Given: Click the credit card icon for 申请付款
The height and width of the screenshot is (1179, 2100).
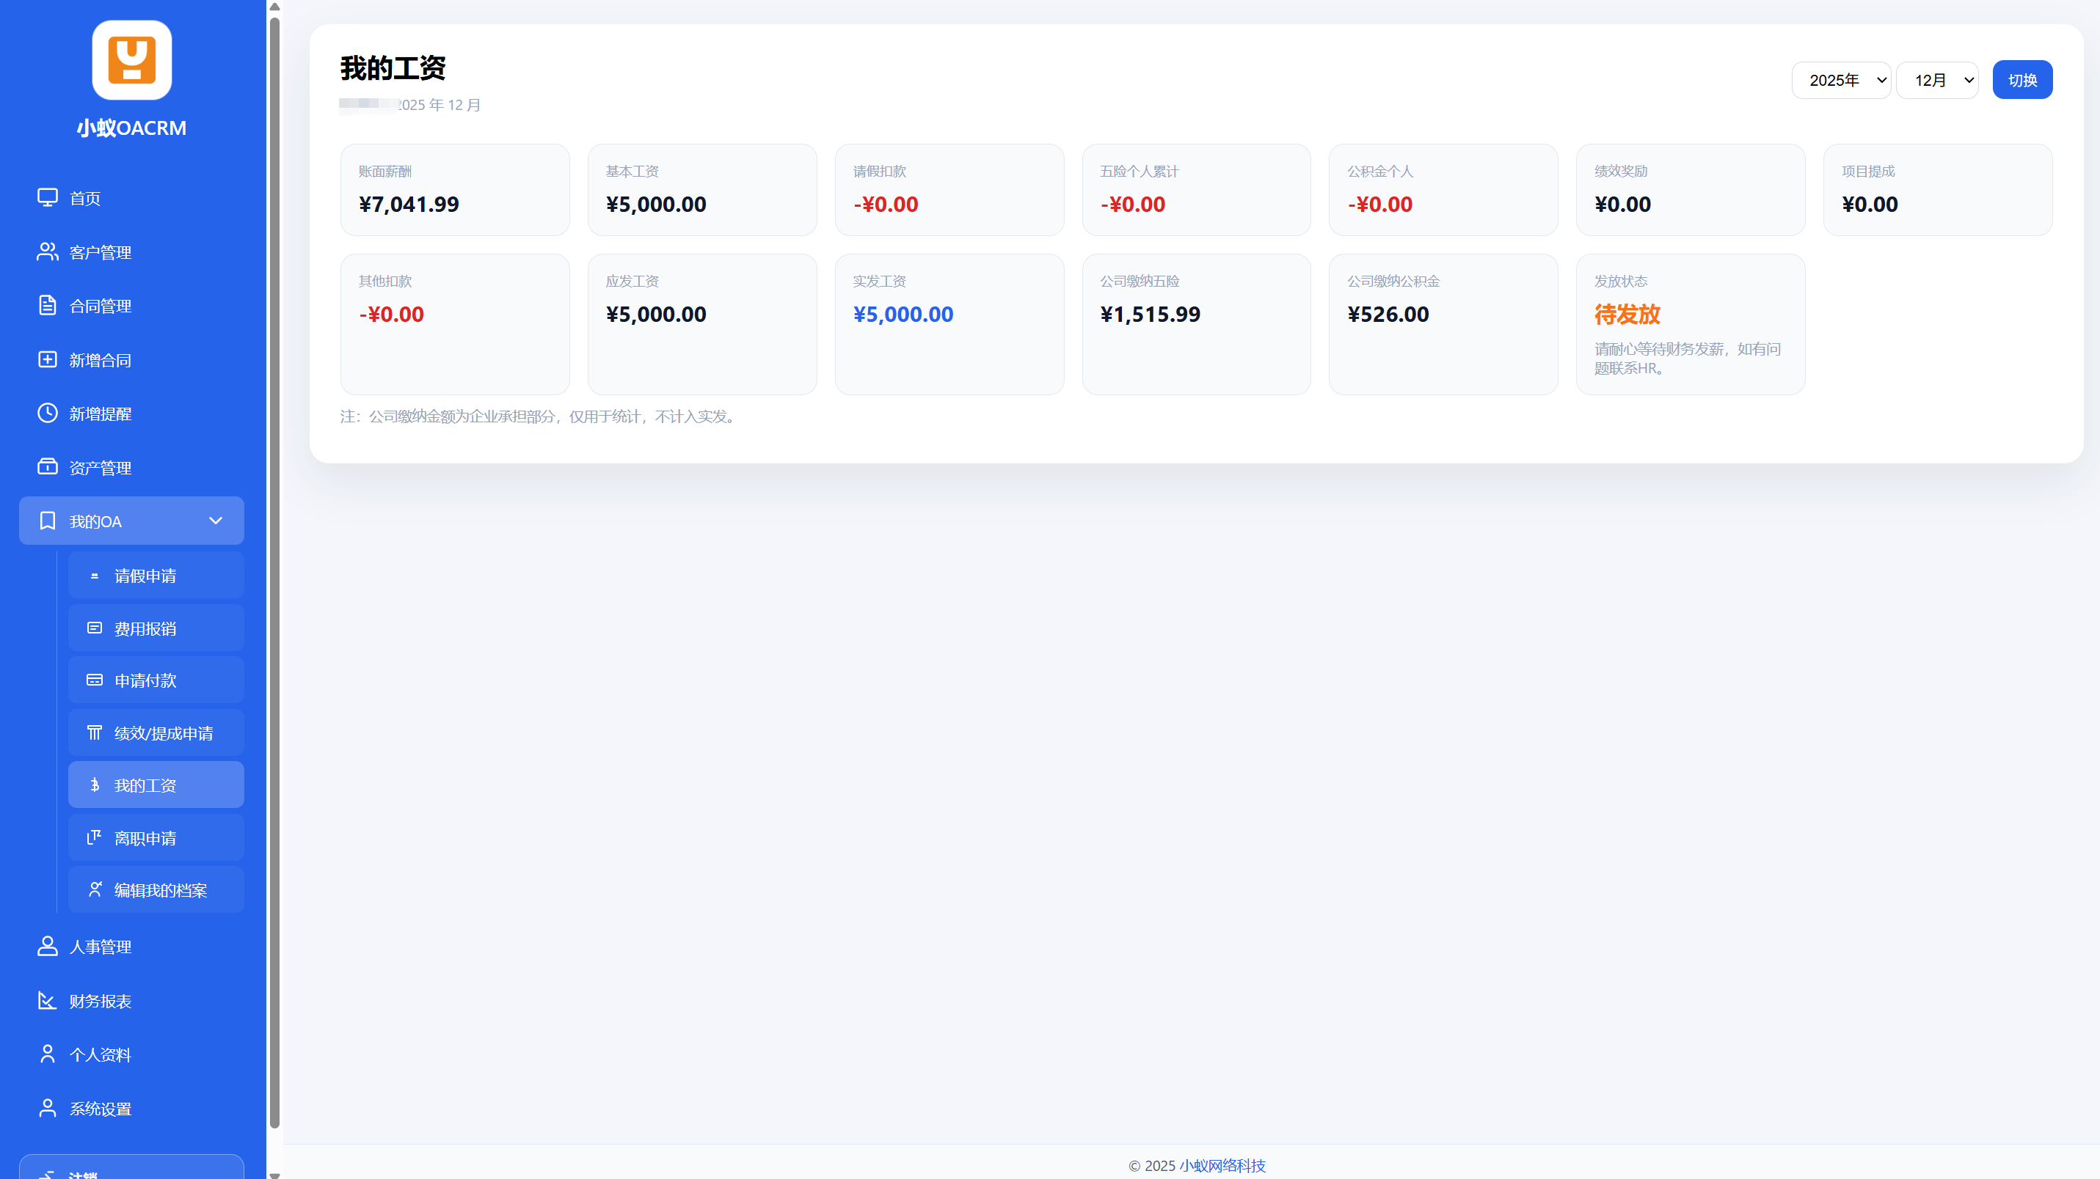Looking at the screenshot, I should (95, 680).
